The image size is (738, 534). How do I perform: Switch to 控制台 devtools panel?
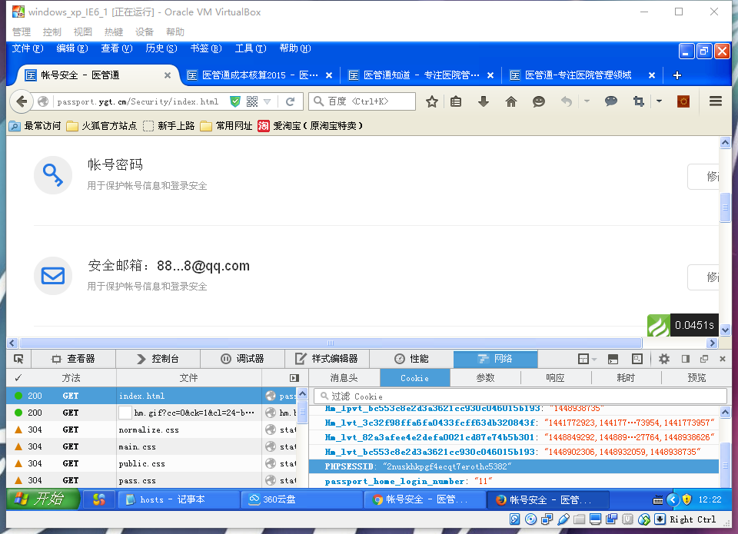tap(158, 359)
